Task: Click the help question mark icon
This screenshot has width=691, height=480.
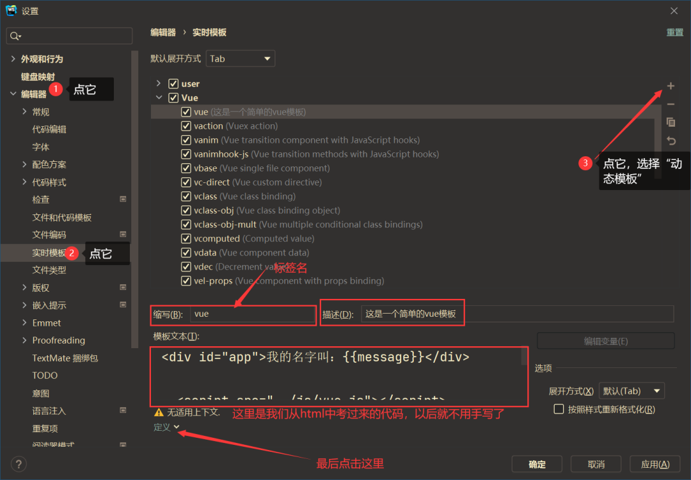Action: click(19, 464)
